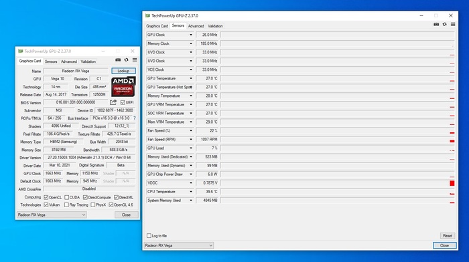Click Close button in Graphics Card window
This screenshot has height=262, width=469.
[126, 215]
